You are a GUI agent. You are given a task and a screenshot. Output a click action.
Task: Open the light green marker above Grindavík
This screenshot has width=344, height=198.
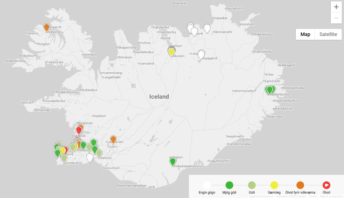click(64, 158)
